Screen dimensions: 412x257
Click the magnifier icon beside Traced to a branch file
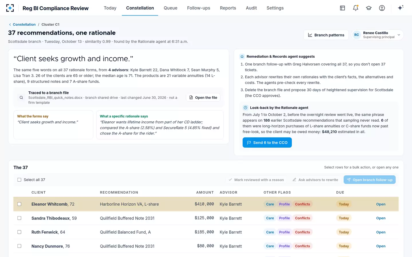[x=21, y=98]
